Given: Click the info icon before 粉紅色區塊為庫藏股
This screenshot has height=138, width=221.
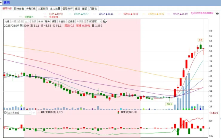Looking at the screenshot, I should pyautogui.click(x=192, y=13).
